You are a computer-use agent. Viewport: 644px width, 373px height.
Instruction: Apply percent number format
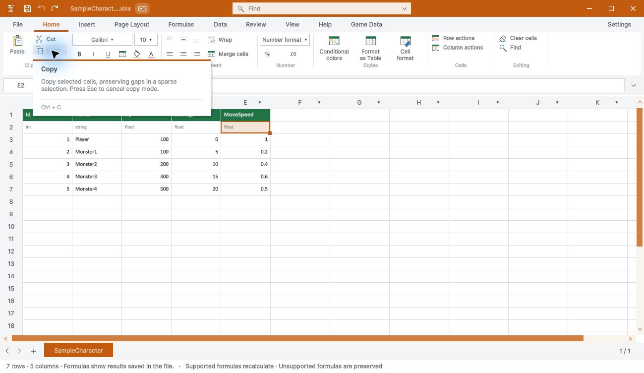(x=268, y=54)
